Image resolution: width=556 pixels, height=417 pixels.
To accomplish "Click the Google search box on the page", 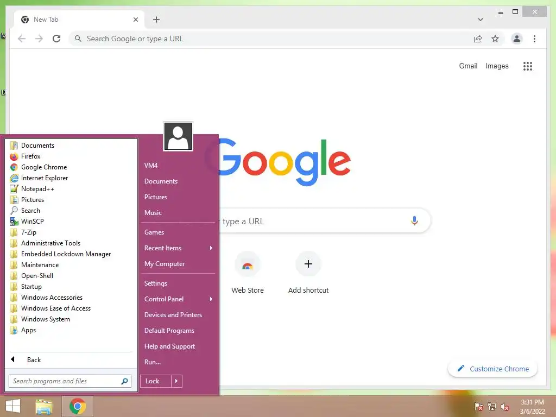I will click(x=325, y=221).
